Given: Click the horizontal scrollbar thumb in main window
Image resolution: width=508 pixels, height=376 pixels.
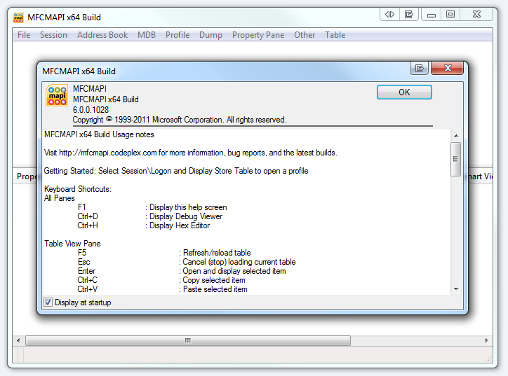Looking at the screenshot, I should click(188, 341).
